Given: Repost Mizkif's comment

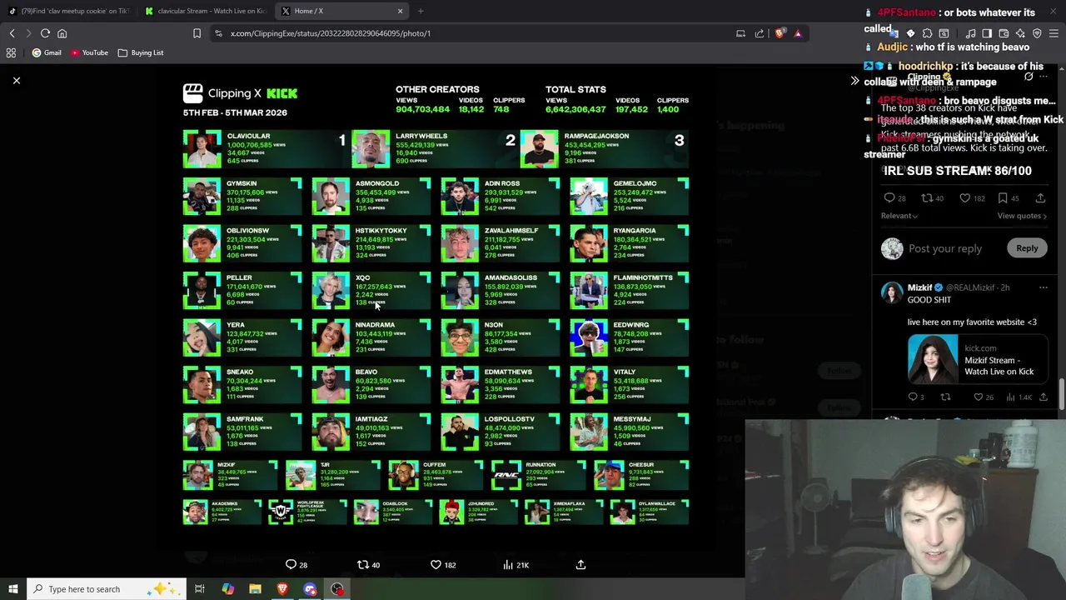Looking at the screenshot, I should [x=945, y=397].
